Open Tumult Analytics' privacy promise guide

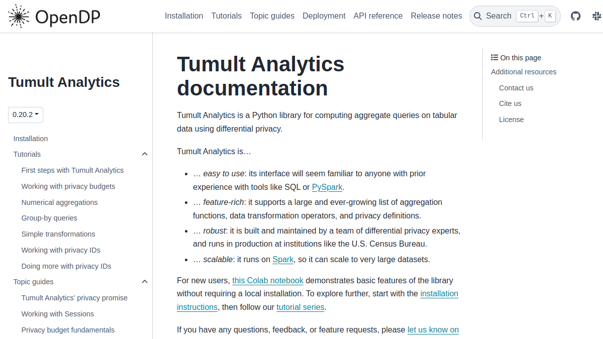(74, 298)
